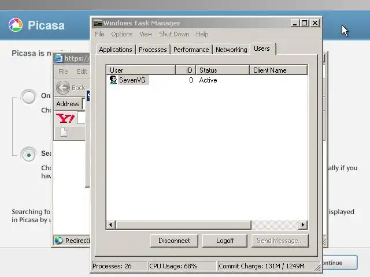Sort by the Client Name column header

pos(279,70)
